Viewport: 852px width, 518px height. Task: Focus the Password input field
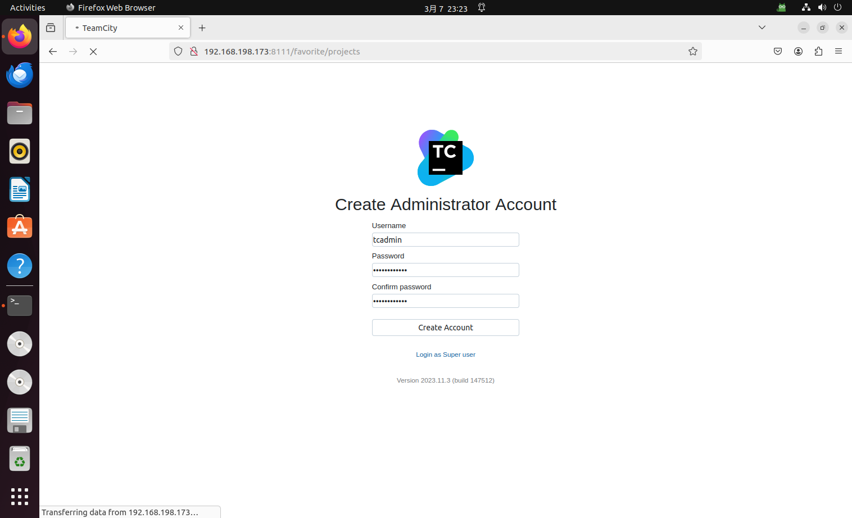pos(446,270)
